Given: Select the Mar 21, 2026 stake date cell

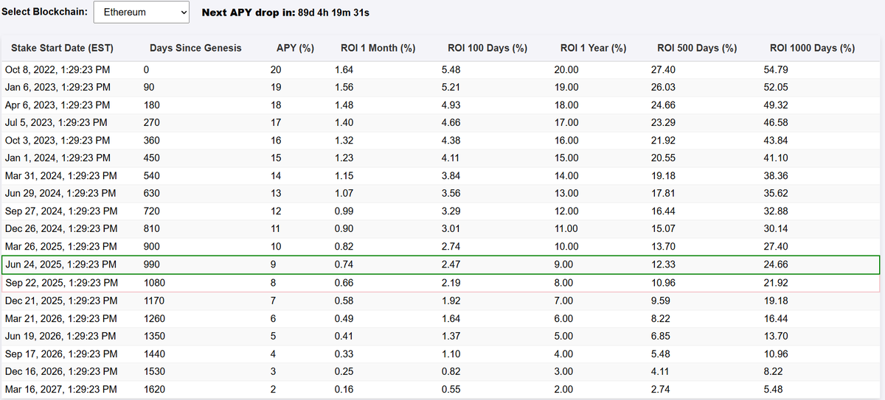Looking at the screenshot, I should (x=60, y=318).
